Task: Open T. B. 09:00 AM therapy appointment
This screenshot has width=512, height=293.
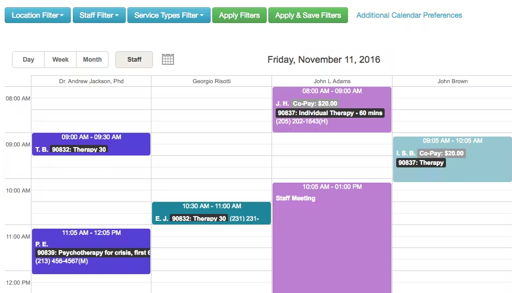Action: 91,144
